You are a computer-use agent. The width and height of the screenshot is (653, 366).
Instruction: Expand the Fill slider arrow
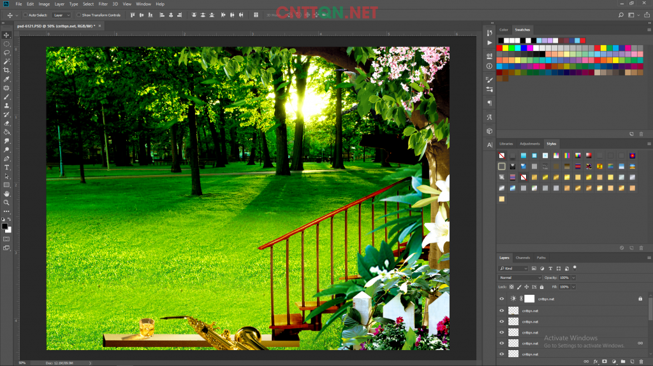573,287
